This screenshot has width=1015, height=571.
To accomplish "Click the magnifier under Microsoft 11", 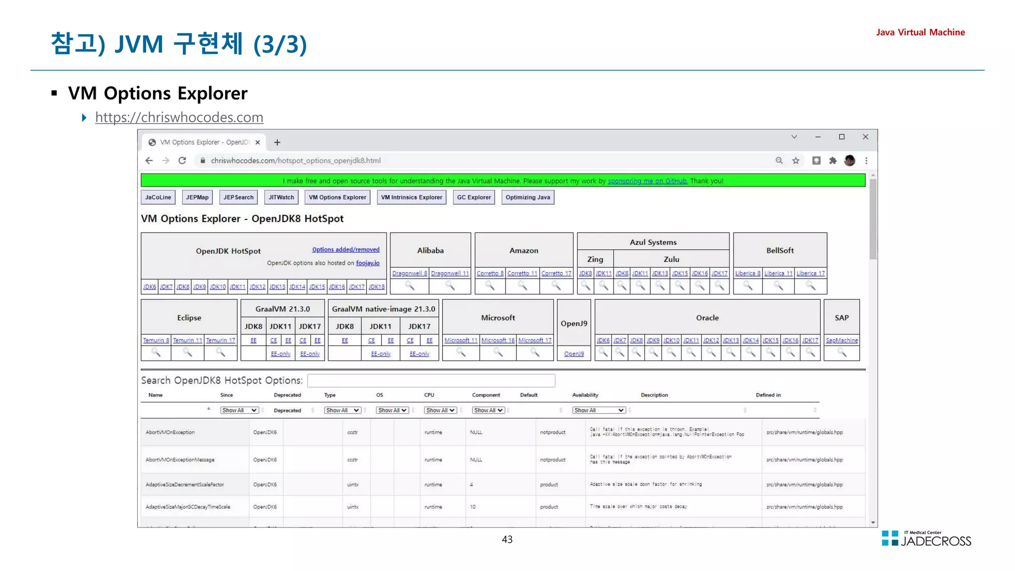I will pyautogui.click(x=461, y=352).
